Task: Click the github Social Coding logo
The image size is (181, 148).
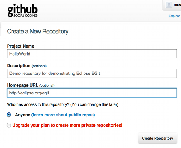Action: 22,11
